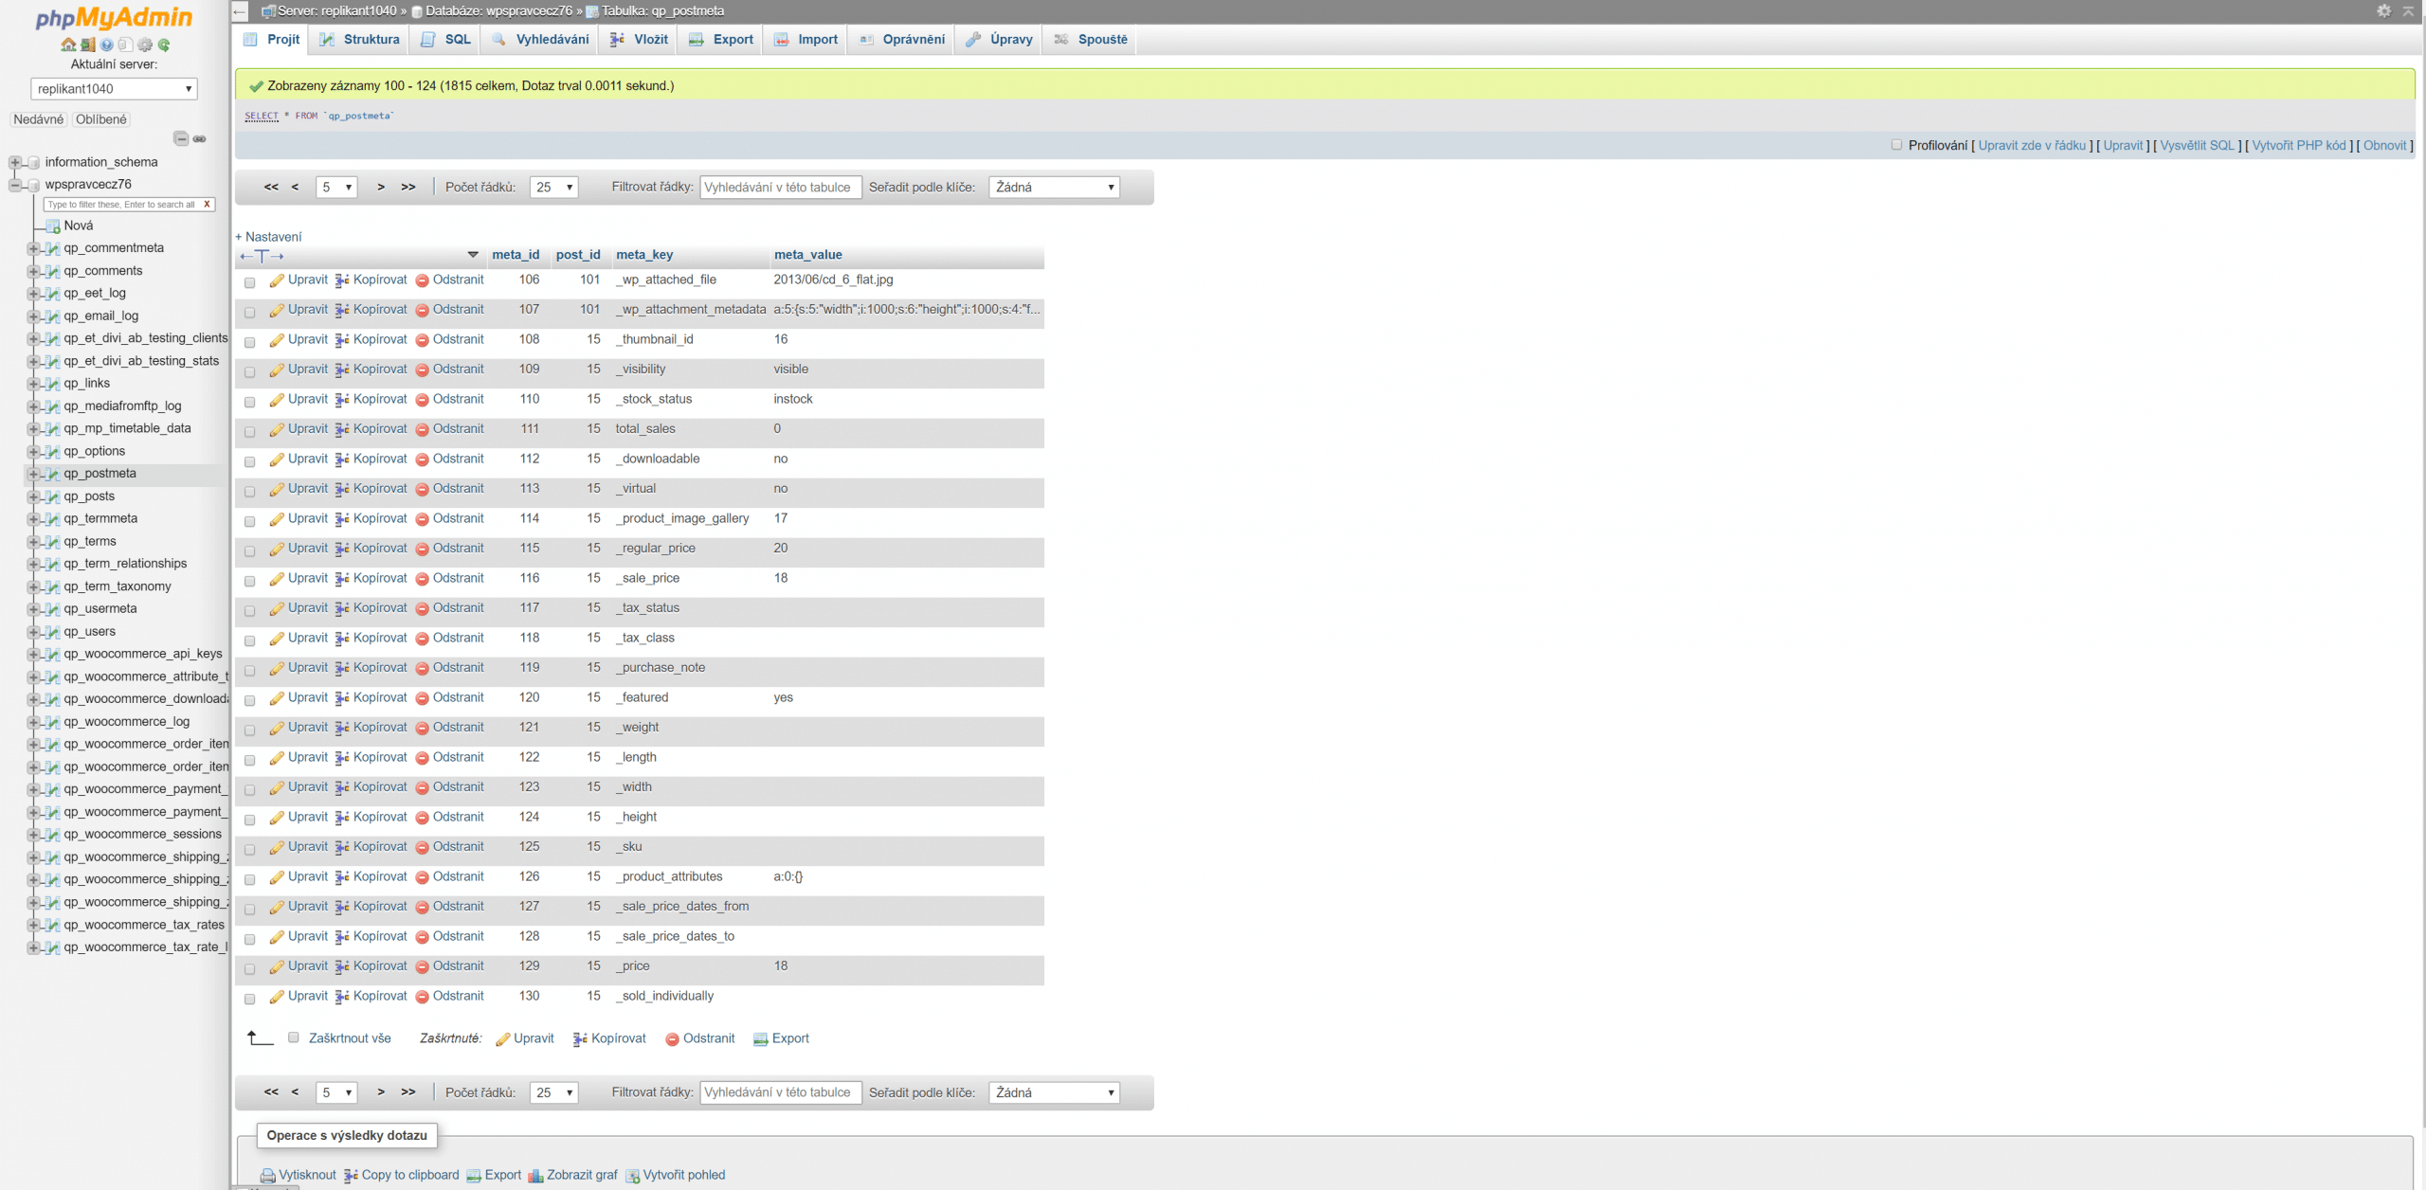Click the Vysvětlit SQL link

click(x=2198, y=145)
